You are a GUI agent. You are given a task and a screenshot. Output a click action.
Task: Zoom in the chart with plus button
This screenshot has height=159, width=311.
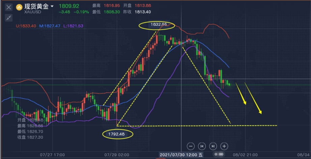pos(224,146)
